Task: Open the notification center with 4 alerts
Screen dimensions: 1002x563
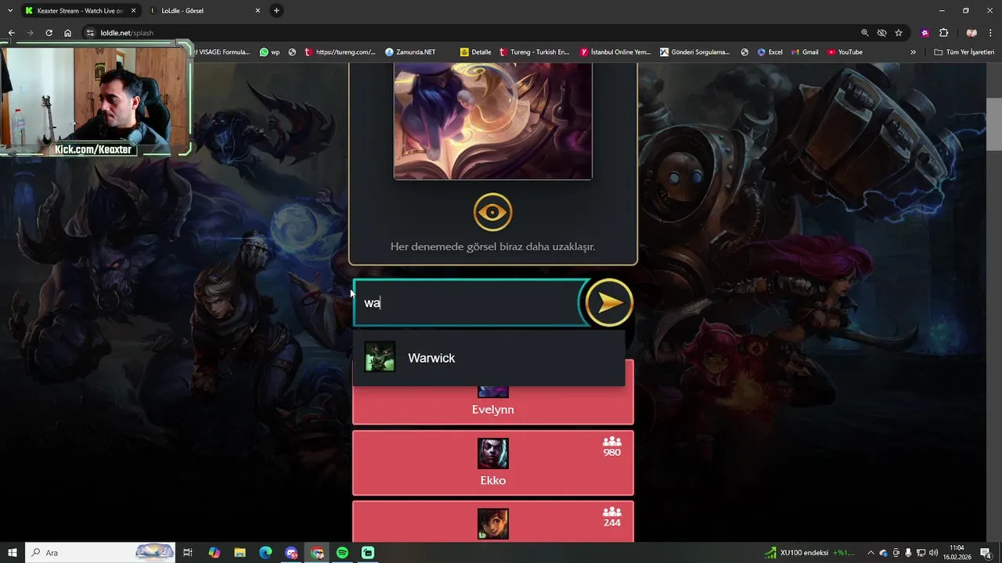Action: (x=988, y=553)
